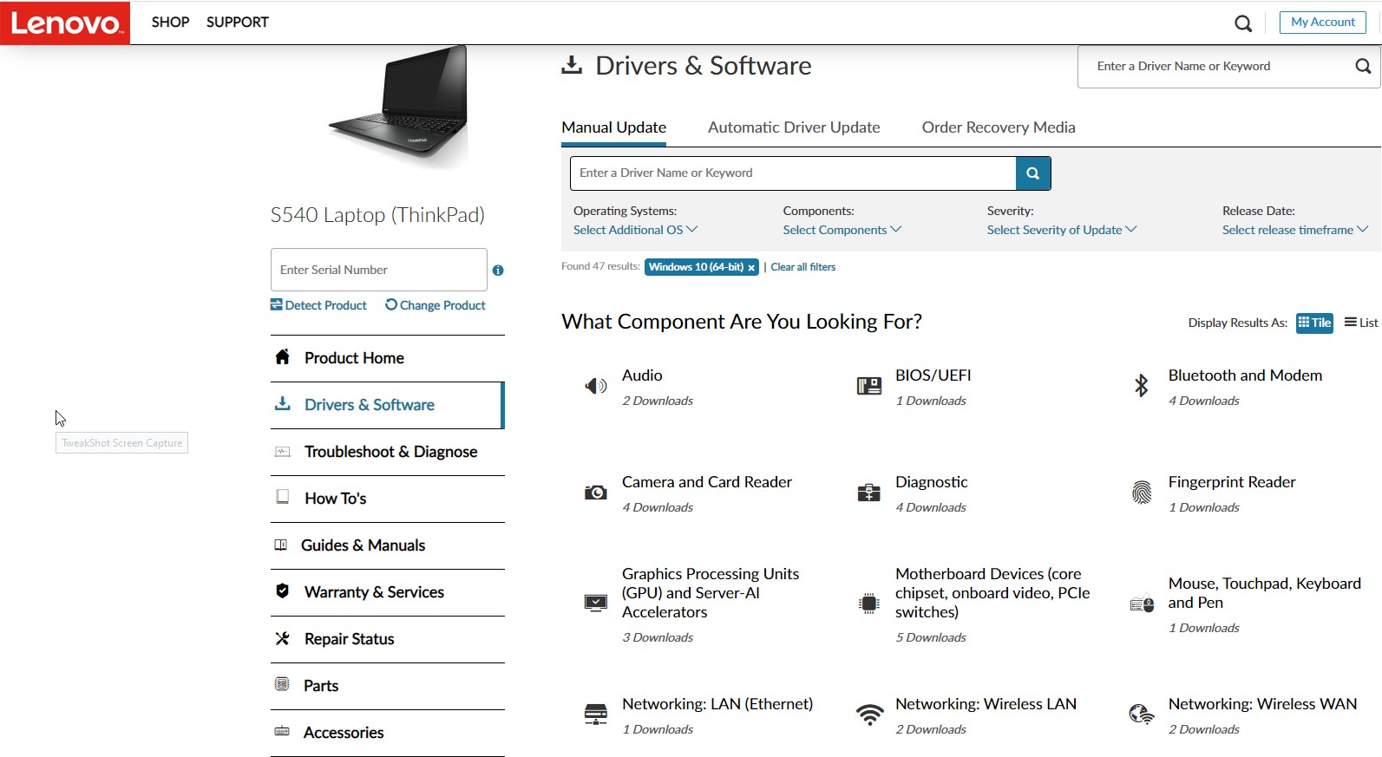Click the My Account button
Screen dimensions: 1382x757
pyautogui.click(x=1322, y=23)
